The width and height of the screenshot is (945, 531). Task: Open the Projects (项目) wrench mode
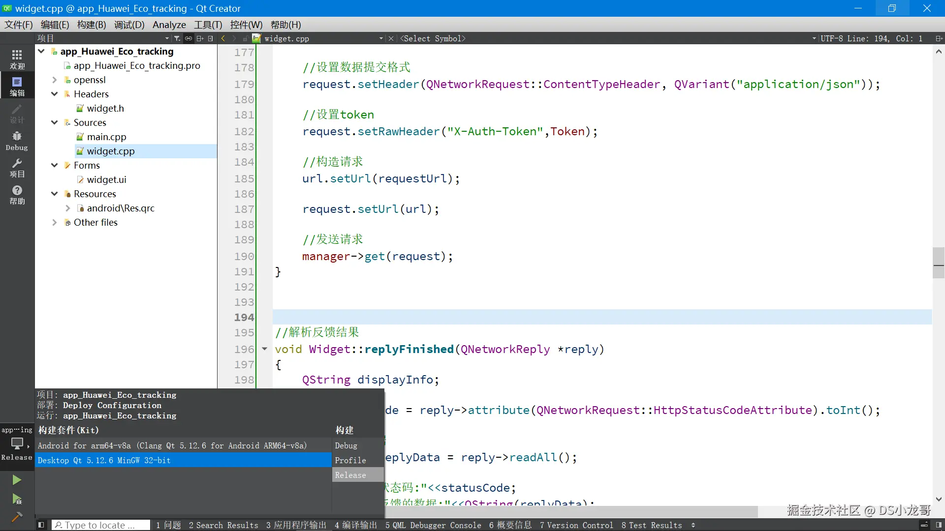click(x=17, y=168)
